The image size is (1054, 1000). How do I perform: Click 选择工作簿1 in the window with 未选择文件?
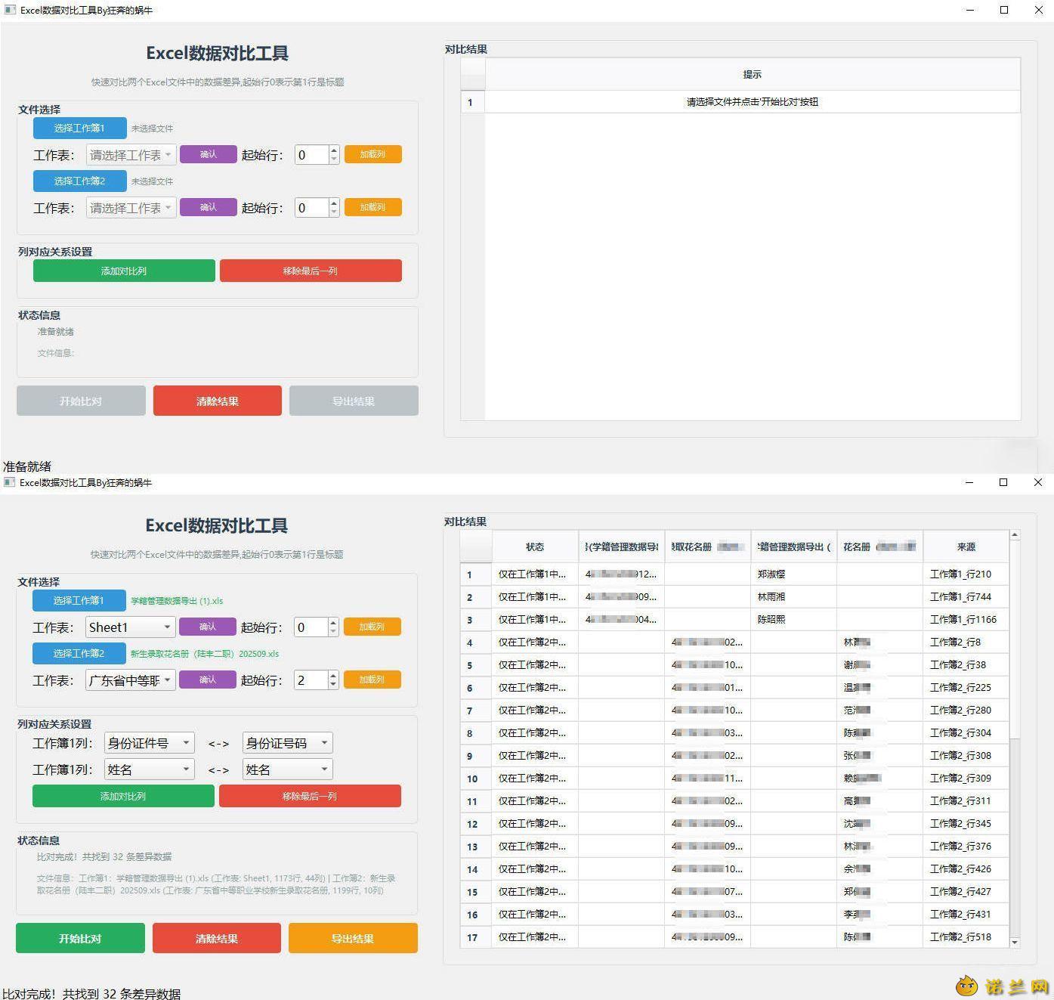pos(79,128)
